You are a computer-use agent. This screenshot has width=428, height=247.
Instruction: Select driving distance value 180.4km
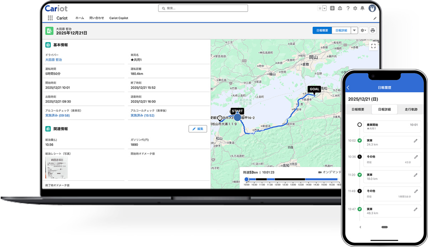tap(138, 74)
